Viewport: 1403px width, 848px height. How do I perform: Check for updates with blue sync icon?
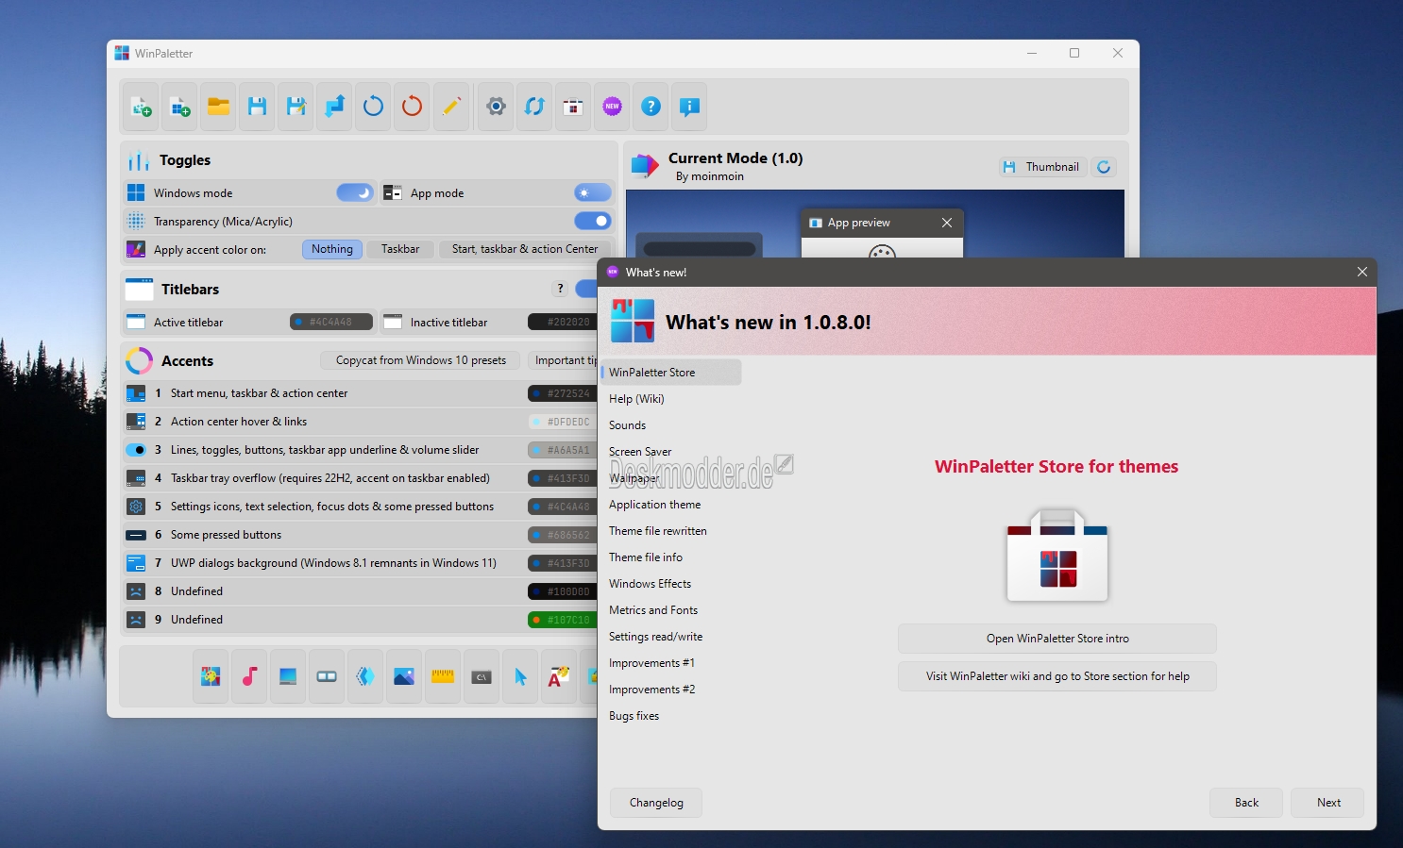pos(534,107)
